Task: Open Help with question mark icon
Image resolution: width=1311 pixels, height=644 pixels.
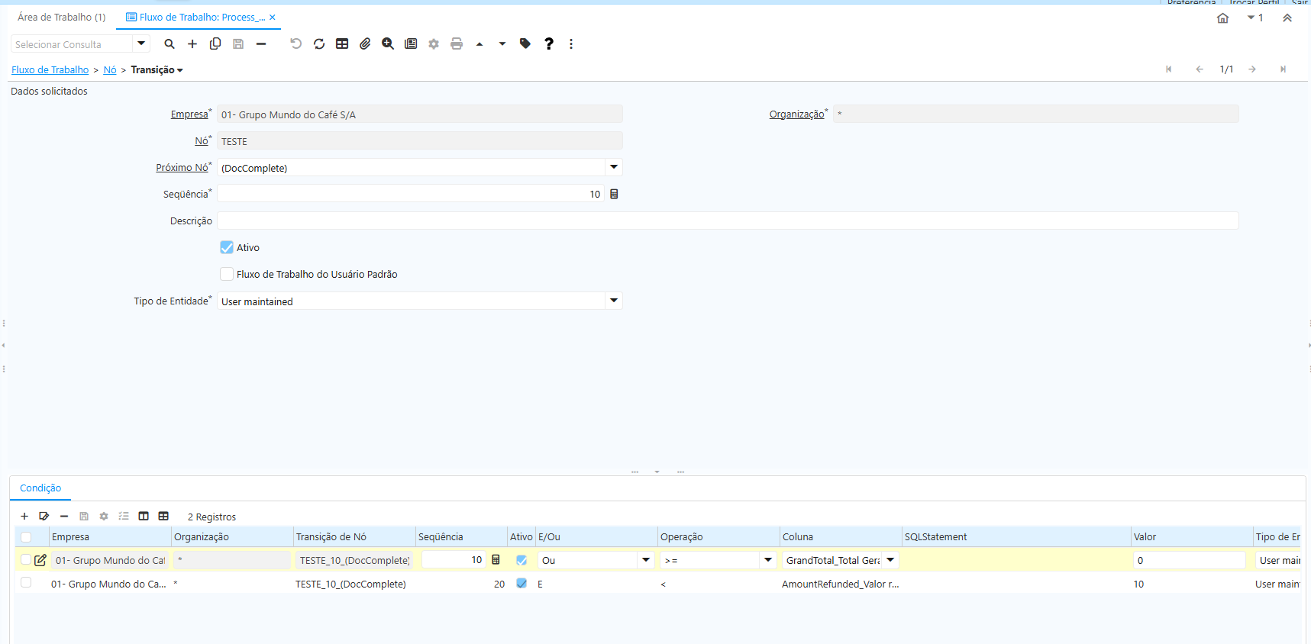Action: [x=548, y=44]
